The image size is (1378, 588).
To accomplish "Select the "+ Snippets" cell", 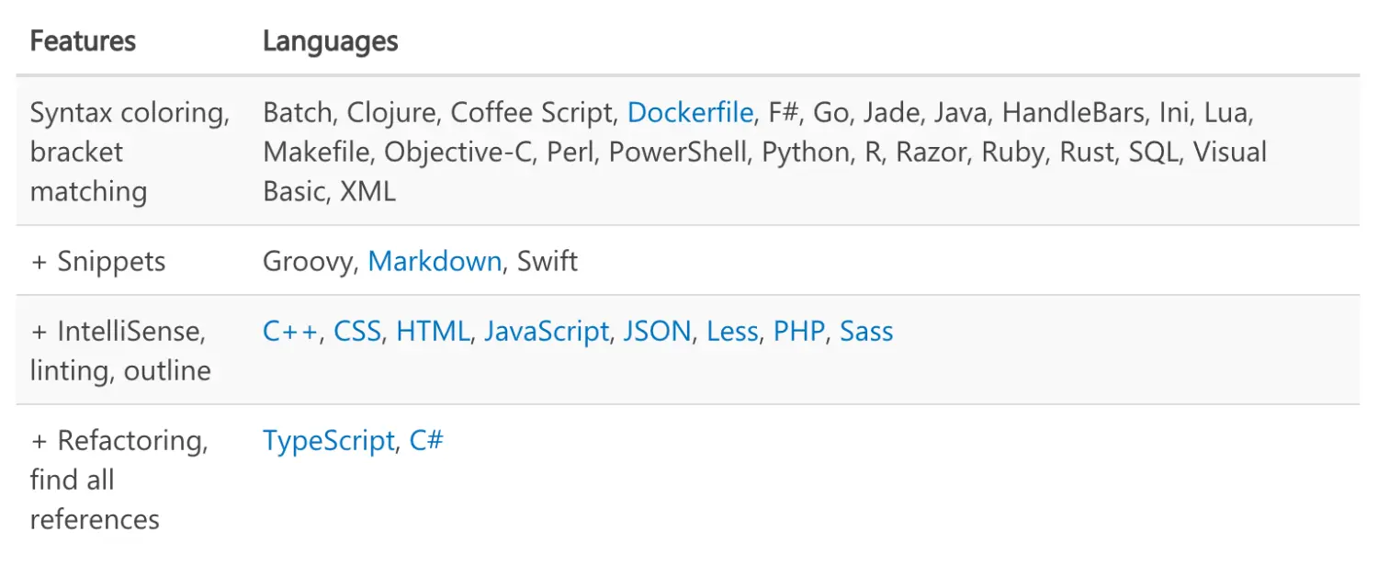I will coord(131,262).
